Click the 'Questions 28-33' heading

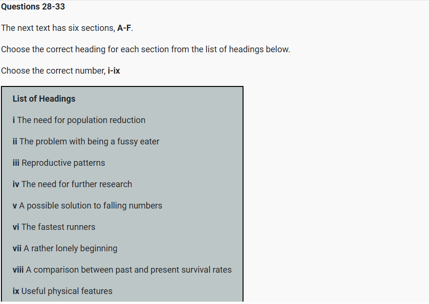pos(33,7)
